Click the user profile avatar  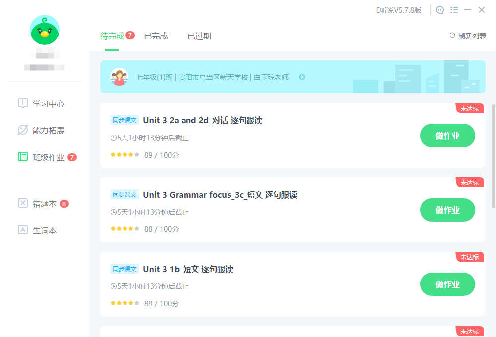point(44,30)
